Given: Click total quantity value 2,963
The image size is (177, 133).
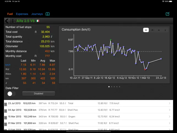Looking at the screenshot, I should 46,37.
